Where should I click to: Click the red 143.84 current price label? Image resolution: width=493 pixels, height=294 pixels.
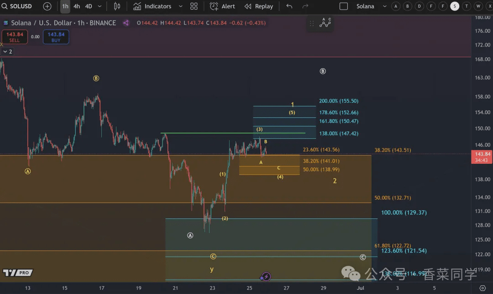[x=482, y=157]
